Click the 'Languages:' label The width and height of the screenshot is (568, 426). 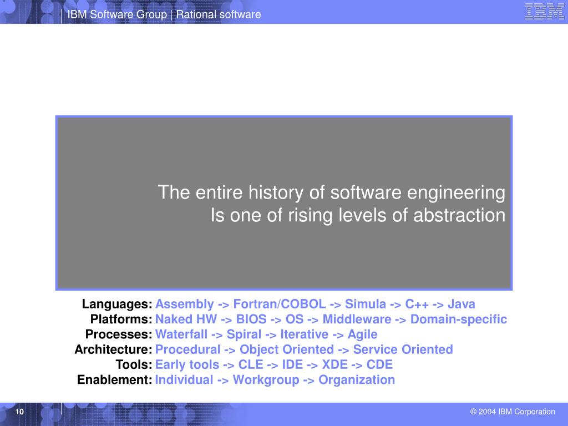coord(117,305)
